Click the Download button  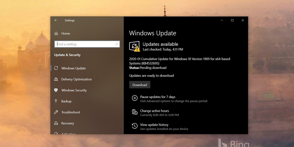coord(140,85)
